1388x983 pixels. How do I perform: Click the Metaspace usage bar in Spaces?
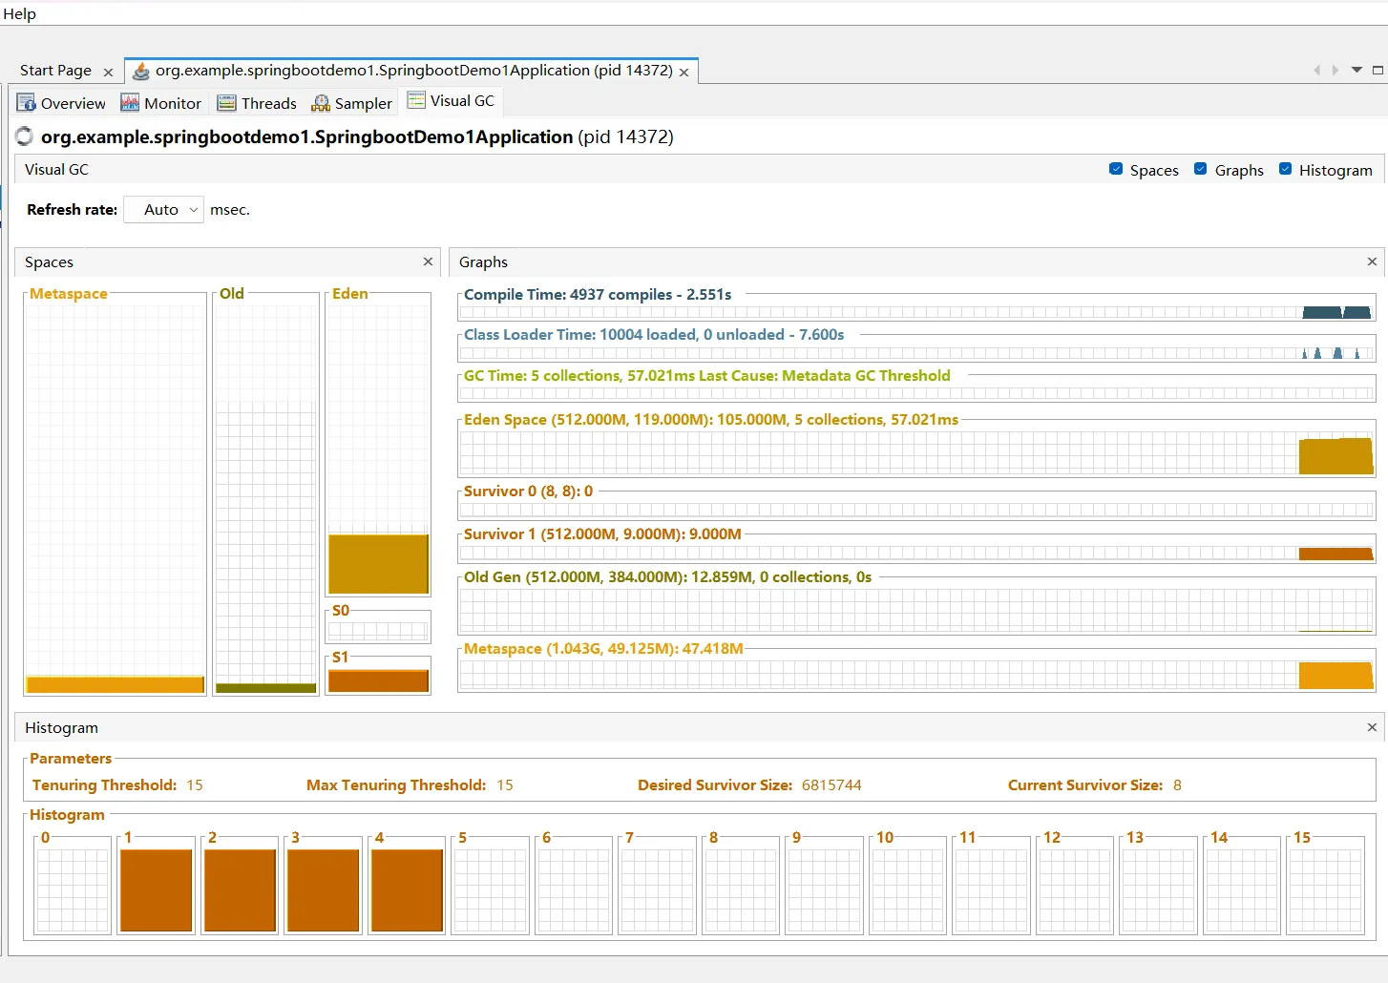coord(116,684)
